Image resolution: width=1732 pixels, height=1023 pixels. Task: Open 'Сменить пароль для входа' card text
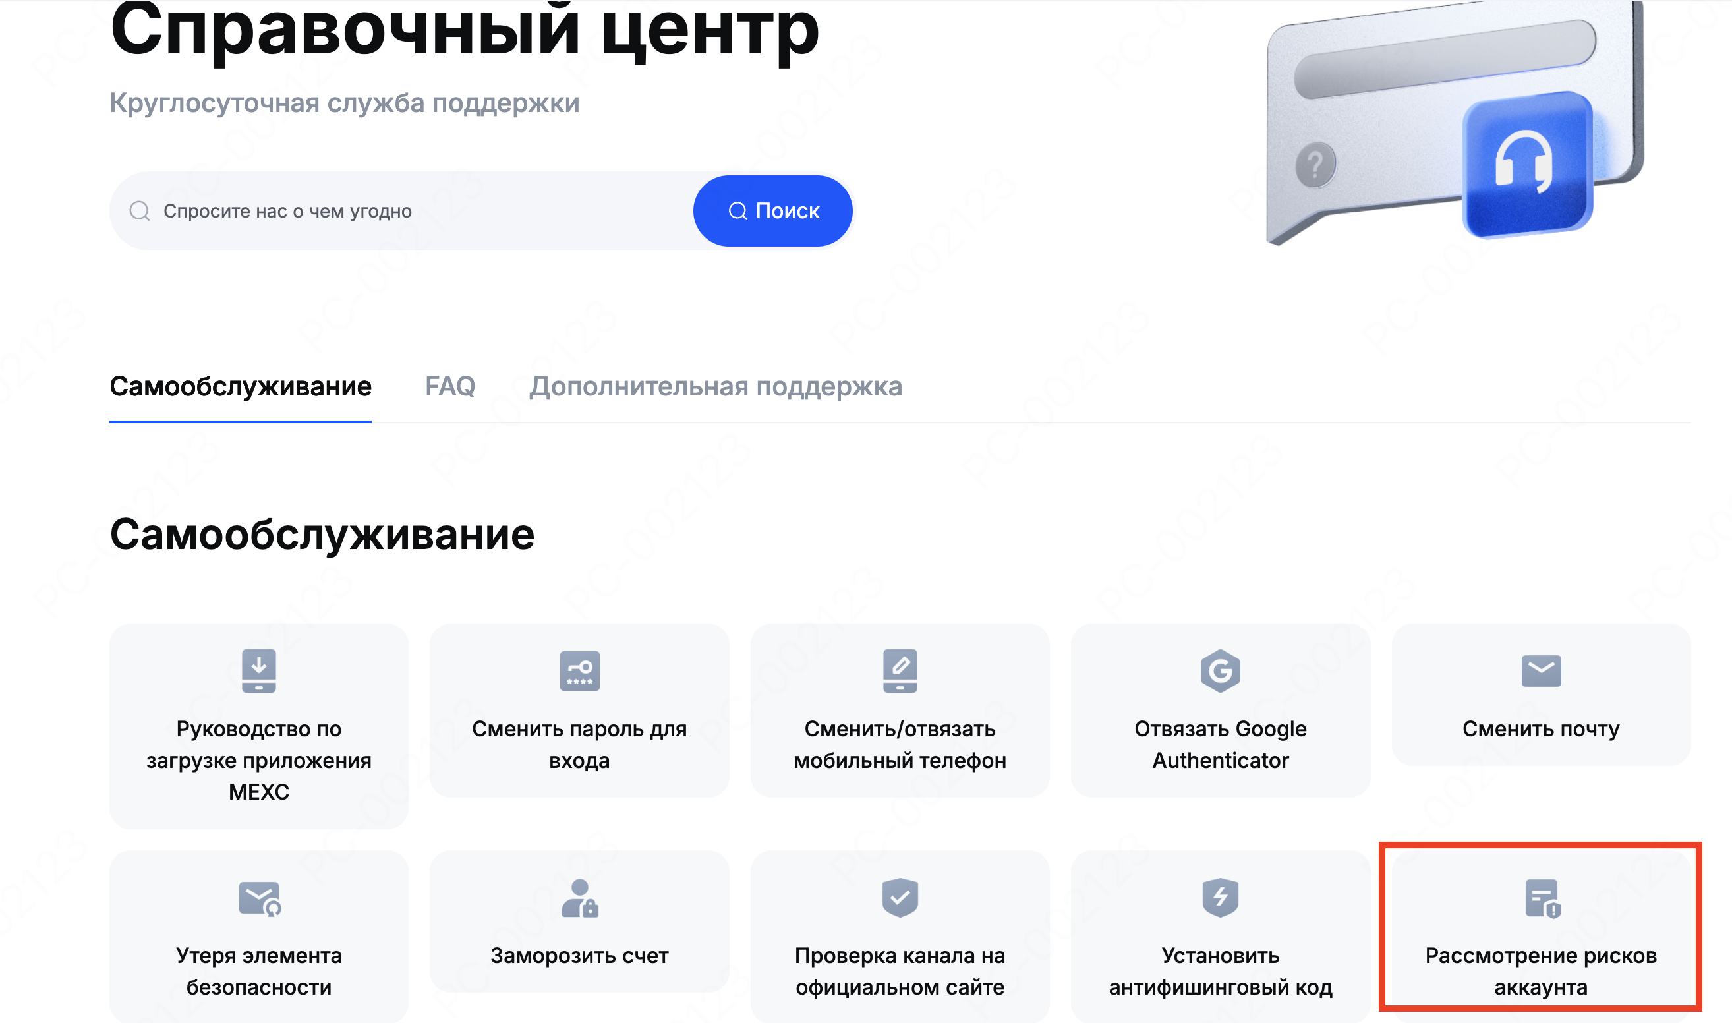pyautogui.click(x=579, y=744)
